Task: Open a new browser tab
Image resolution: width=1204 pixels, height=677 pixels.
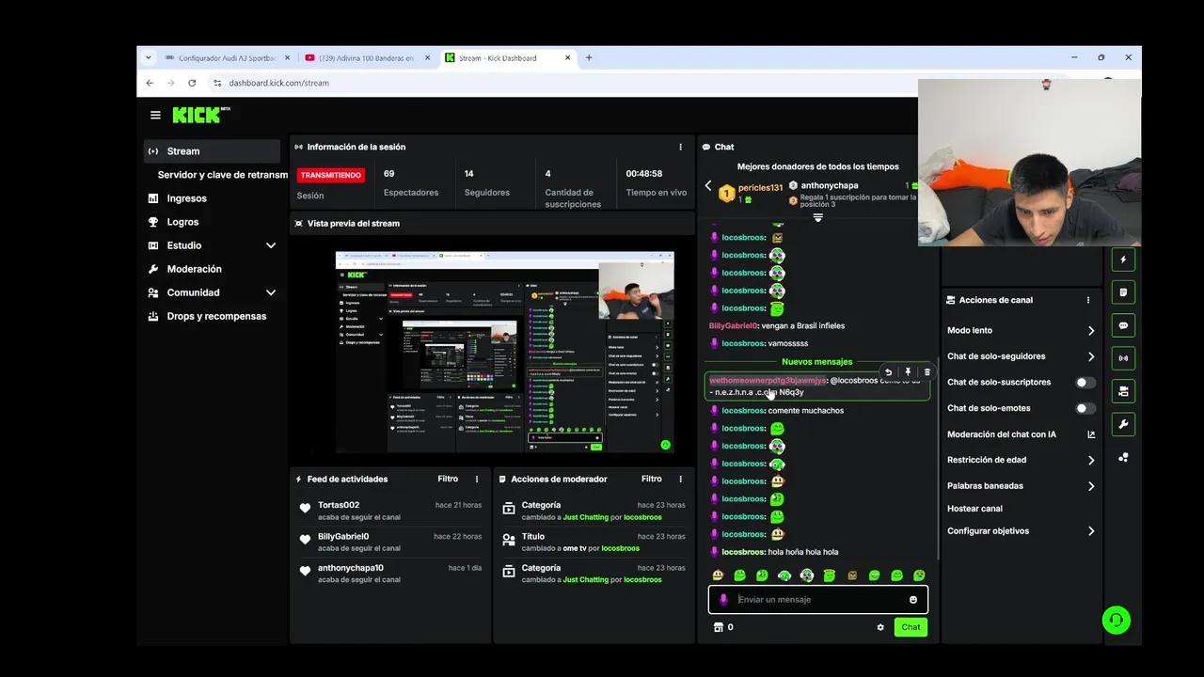Action: tap(589, 57)
